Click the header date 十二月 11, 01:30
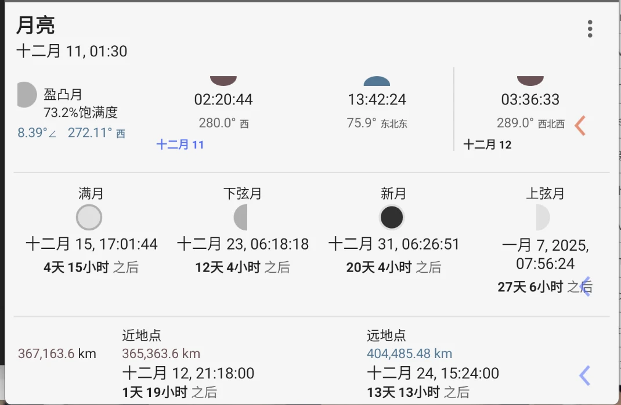Viewport: 621px width, 405px height. [x=71, y=52]
